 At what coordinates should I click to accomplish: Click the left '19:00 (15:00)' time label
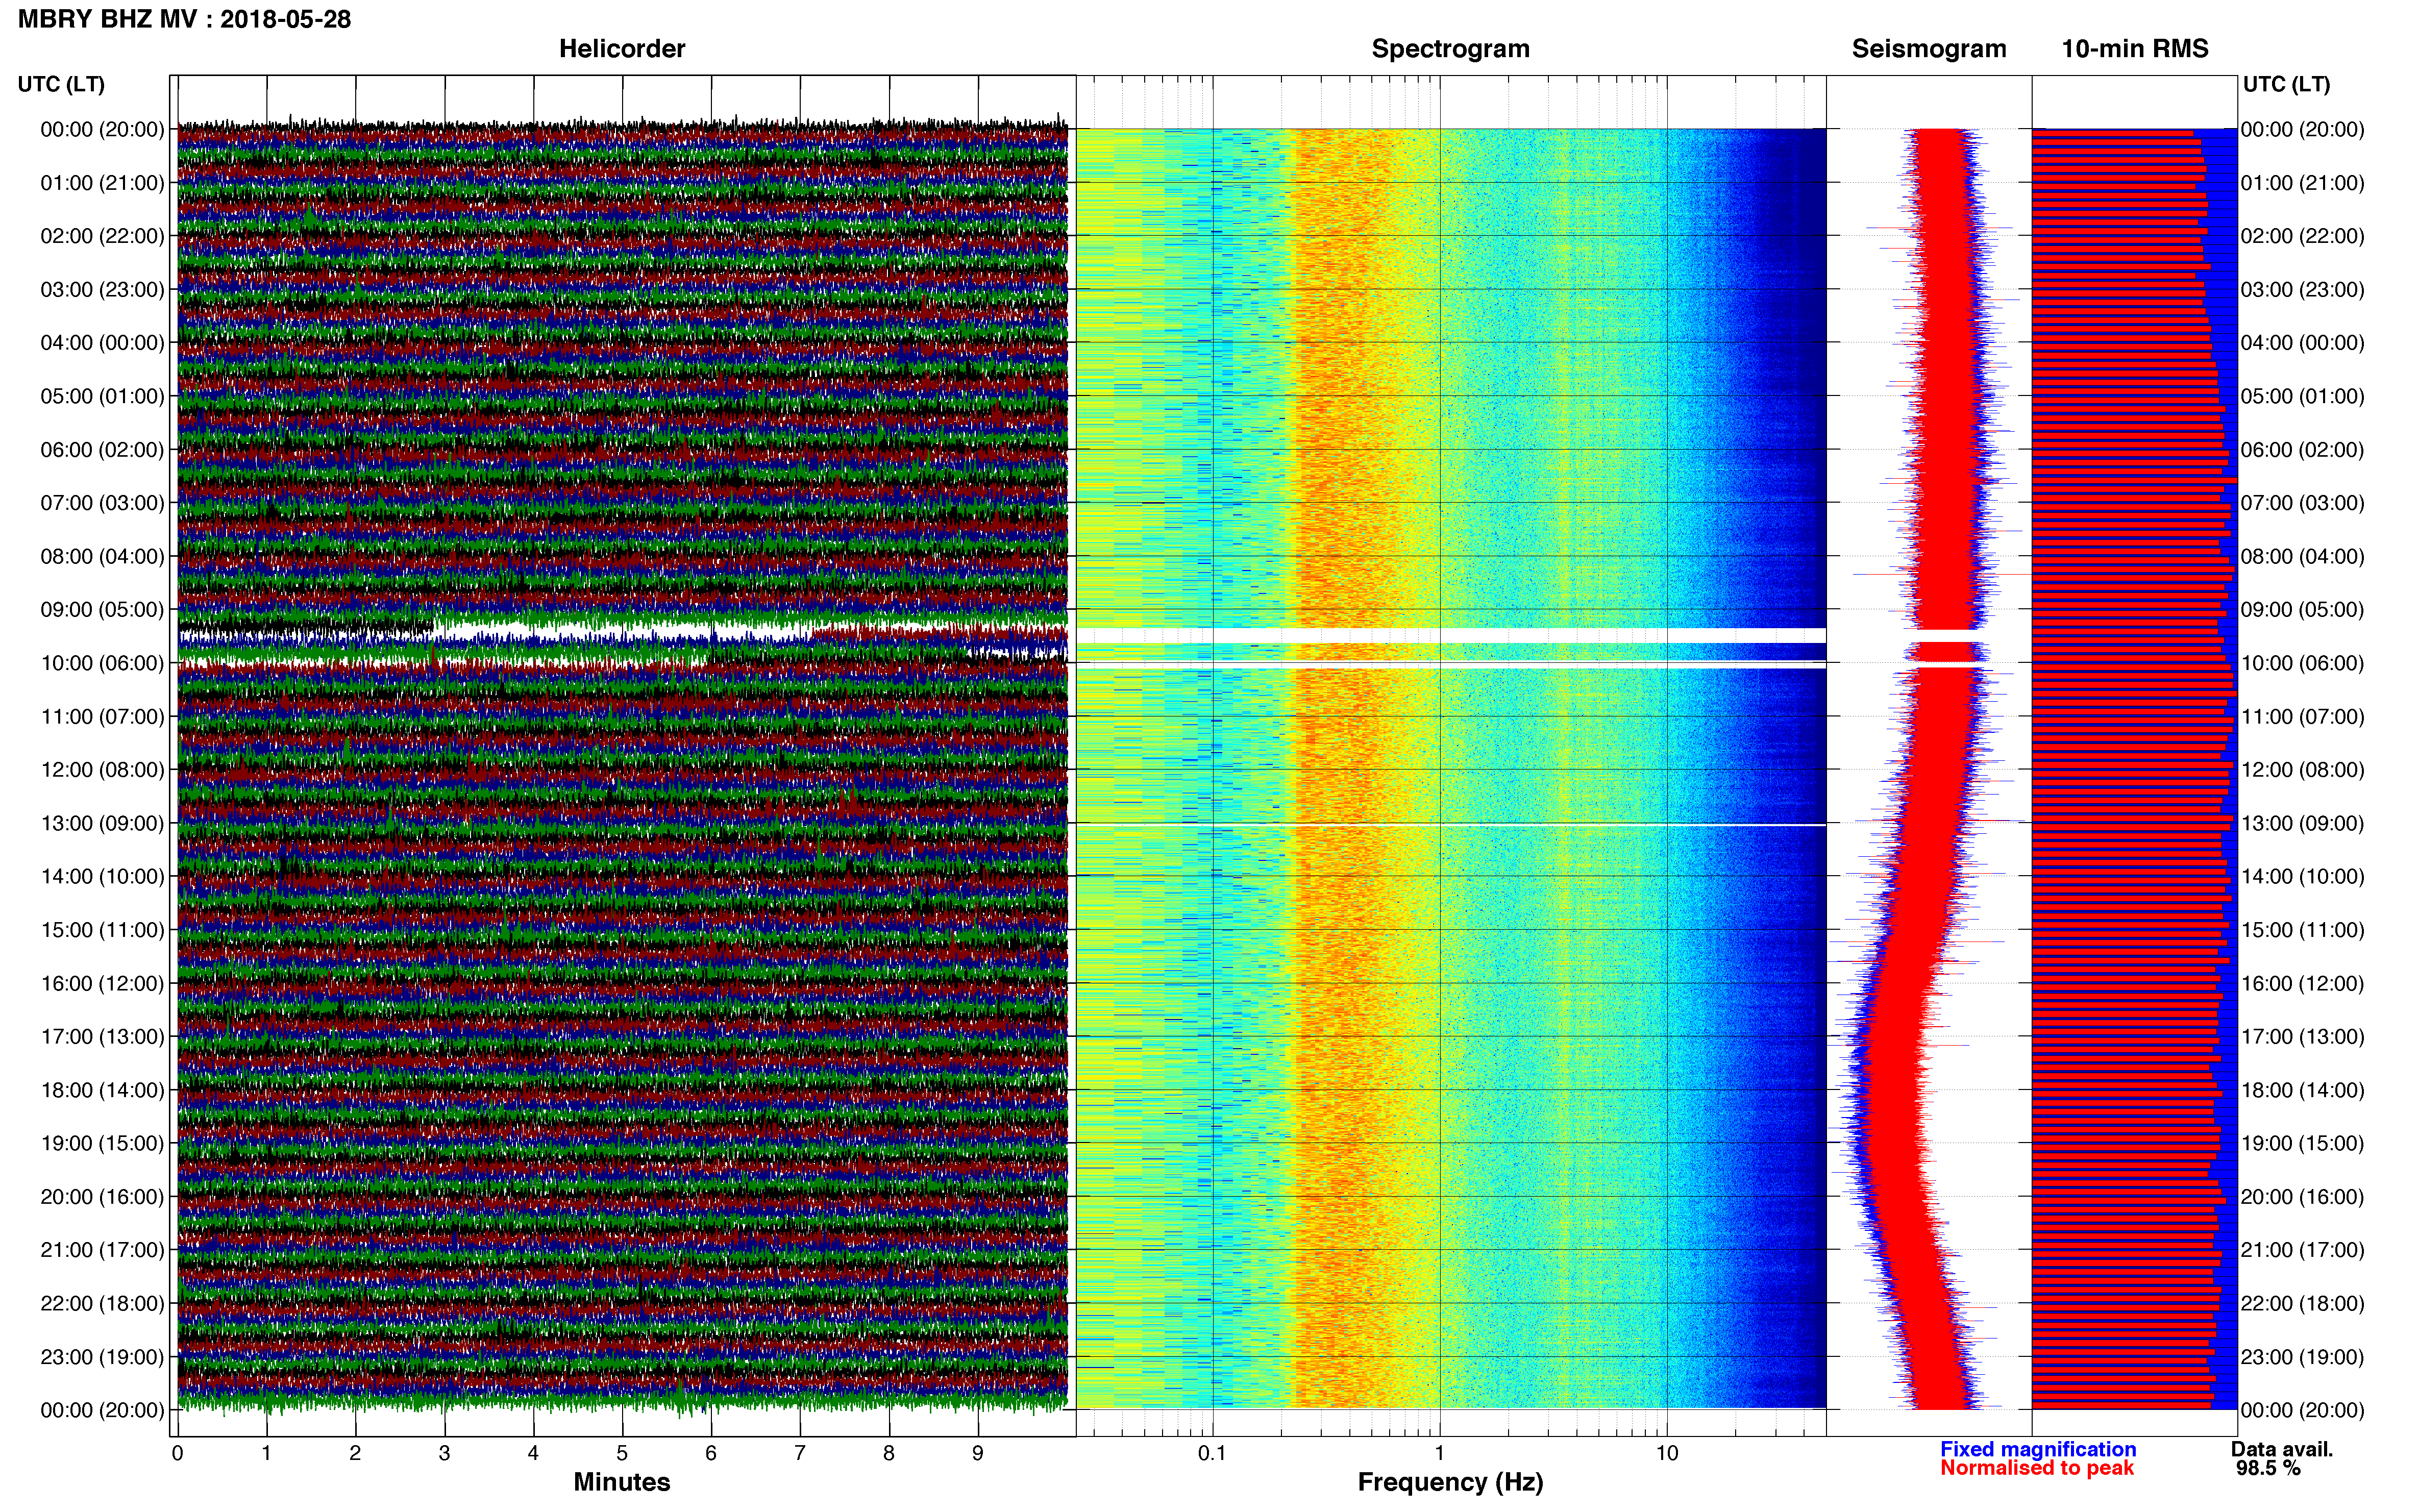point(102,1144)
